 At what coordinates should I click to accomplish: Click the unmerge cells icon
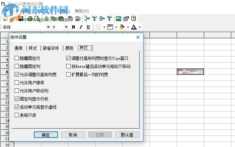tap(78, 19)
